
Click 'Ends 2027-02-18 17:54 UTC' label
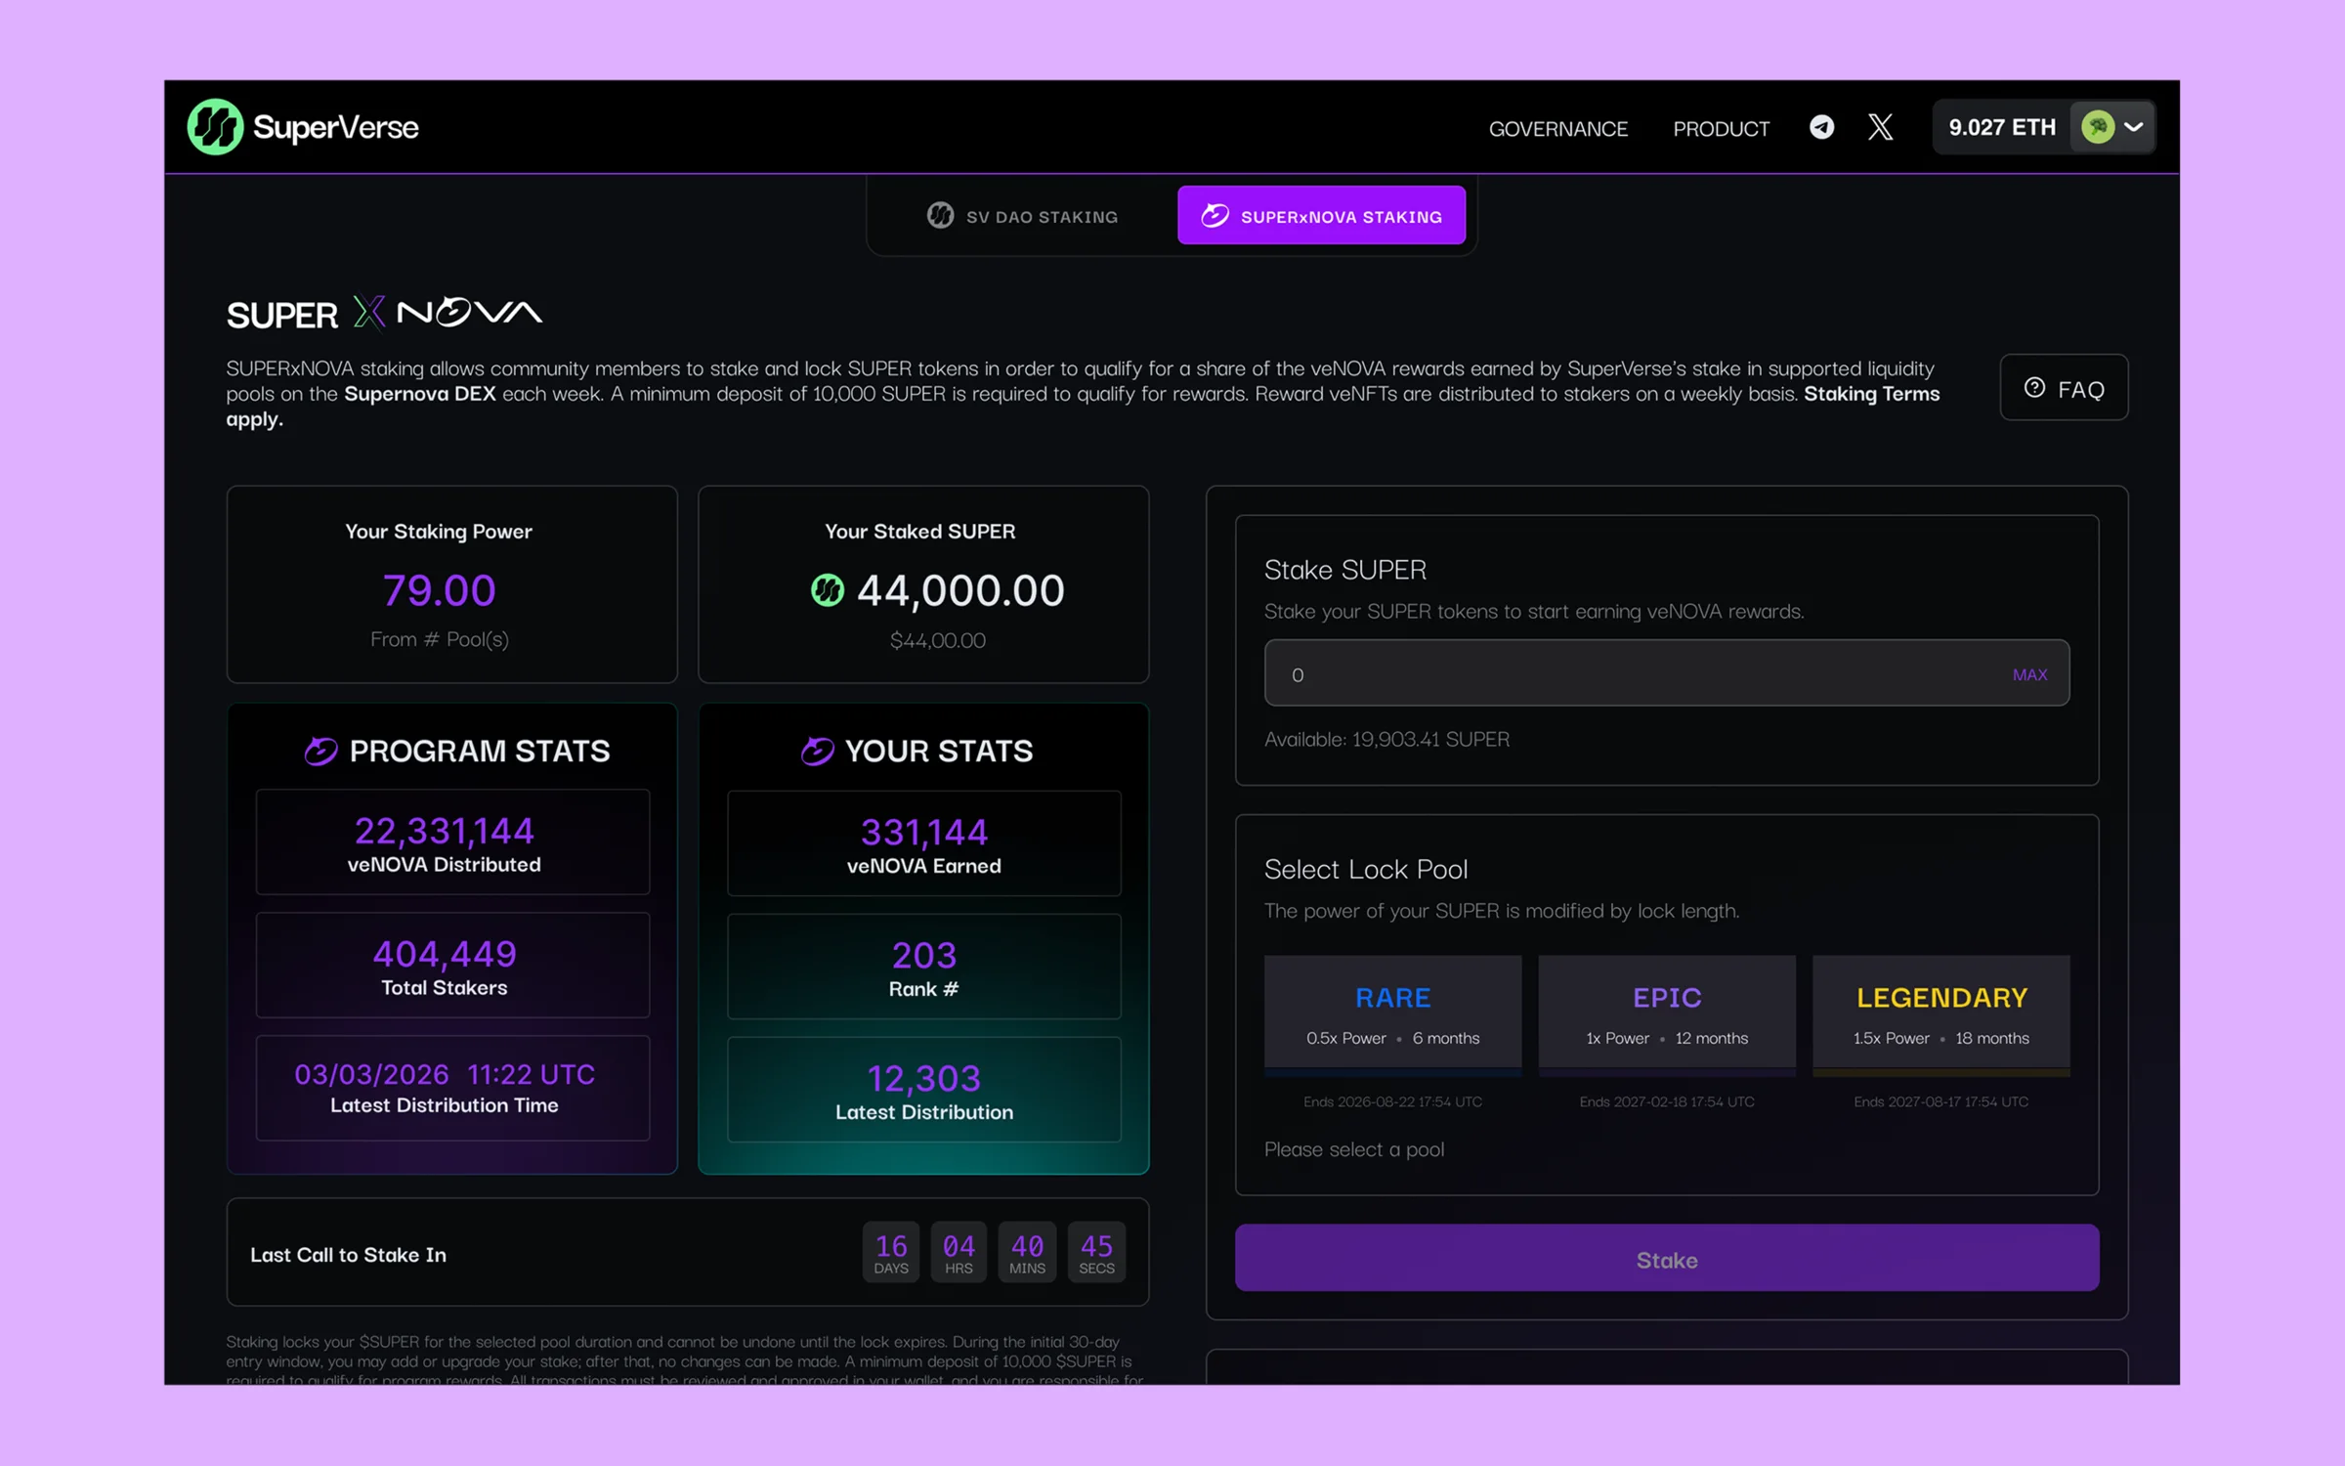tap(1666, 1101)
